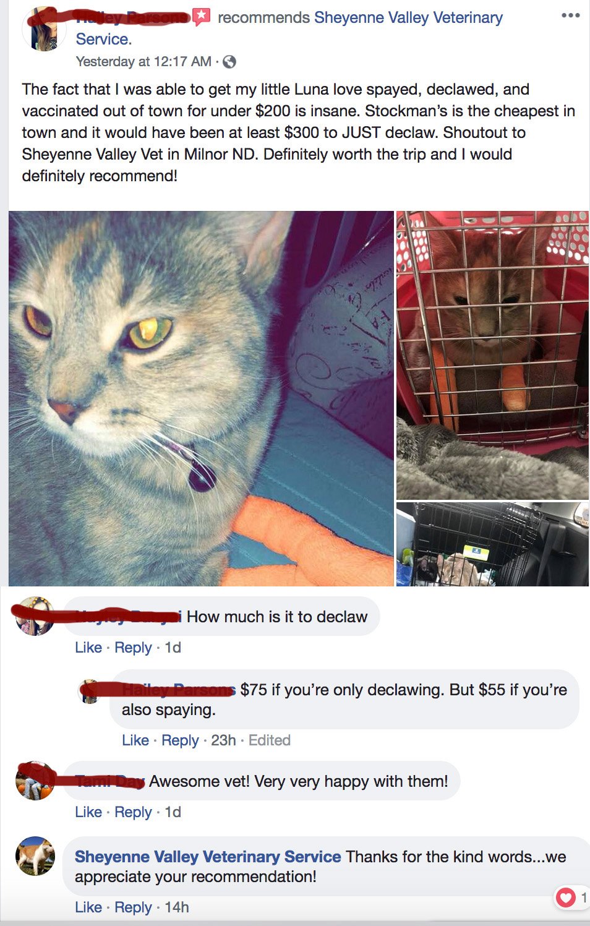Open the post options three-dots menu
590x926 pixels.
[x=570, y=15]
